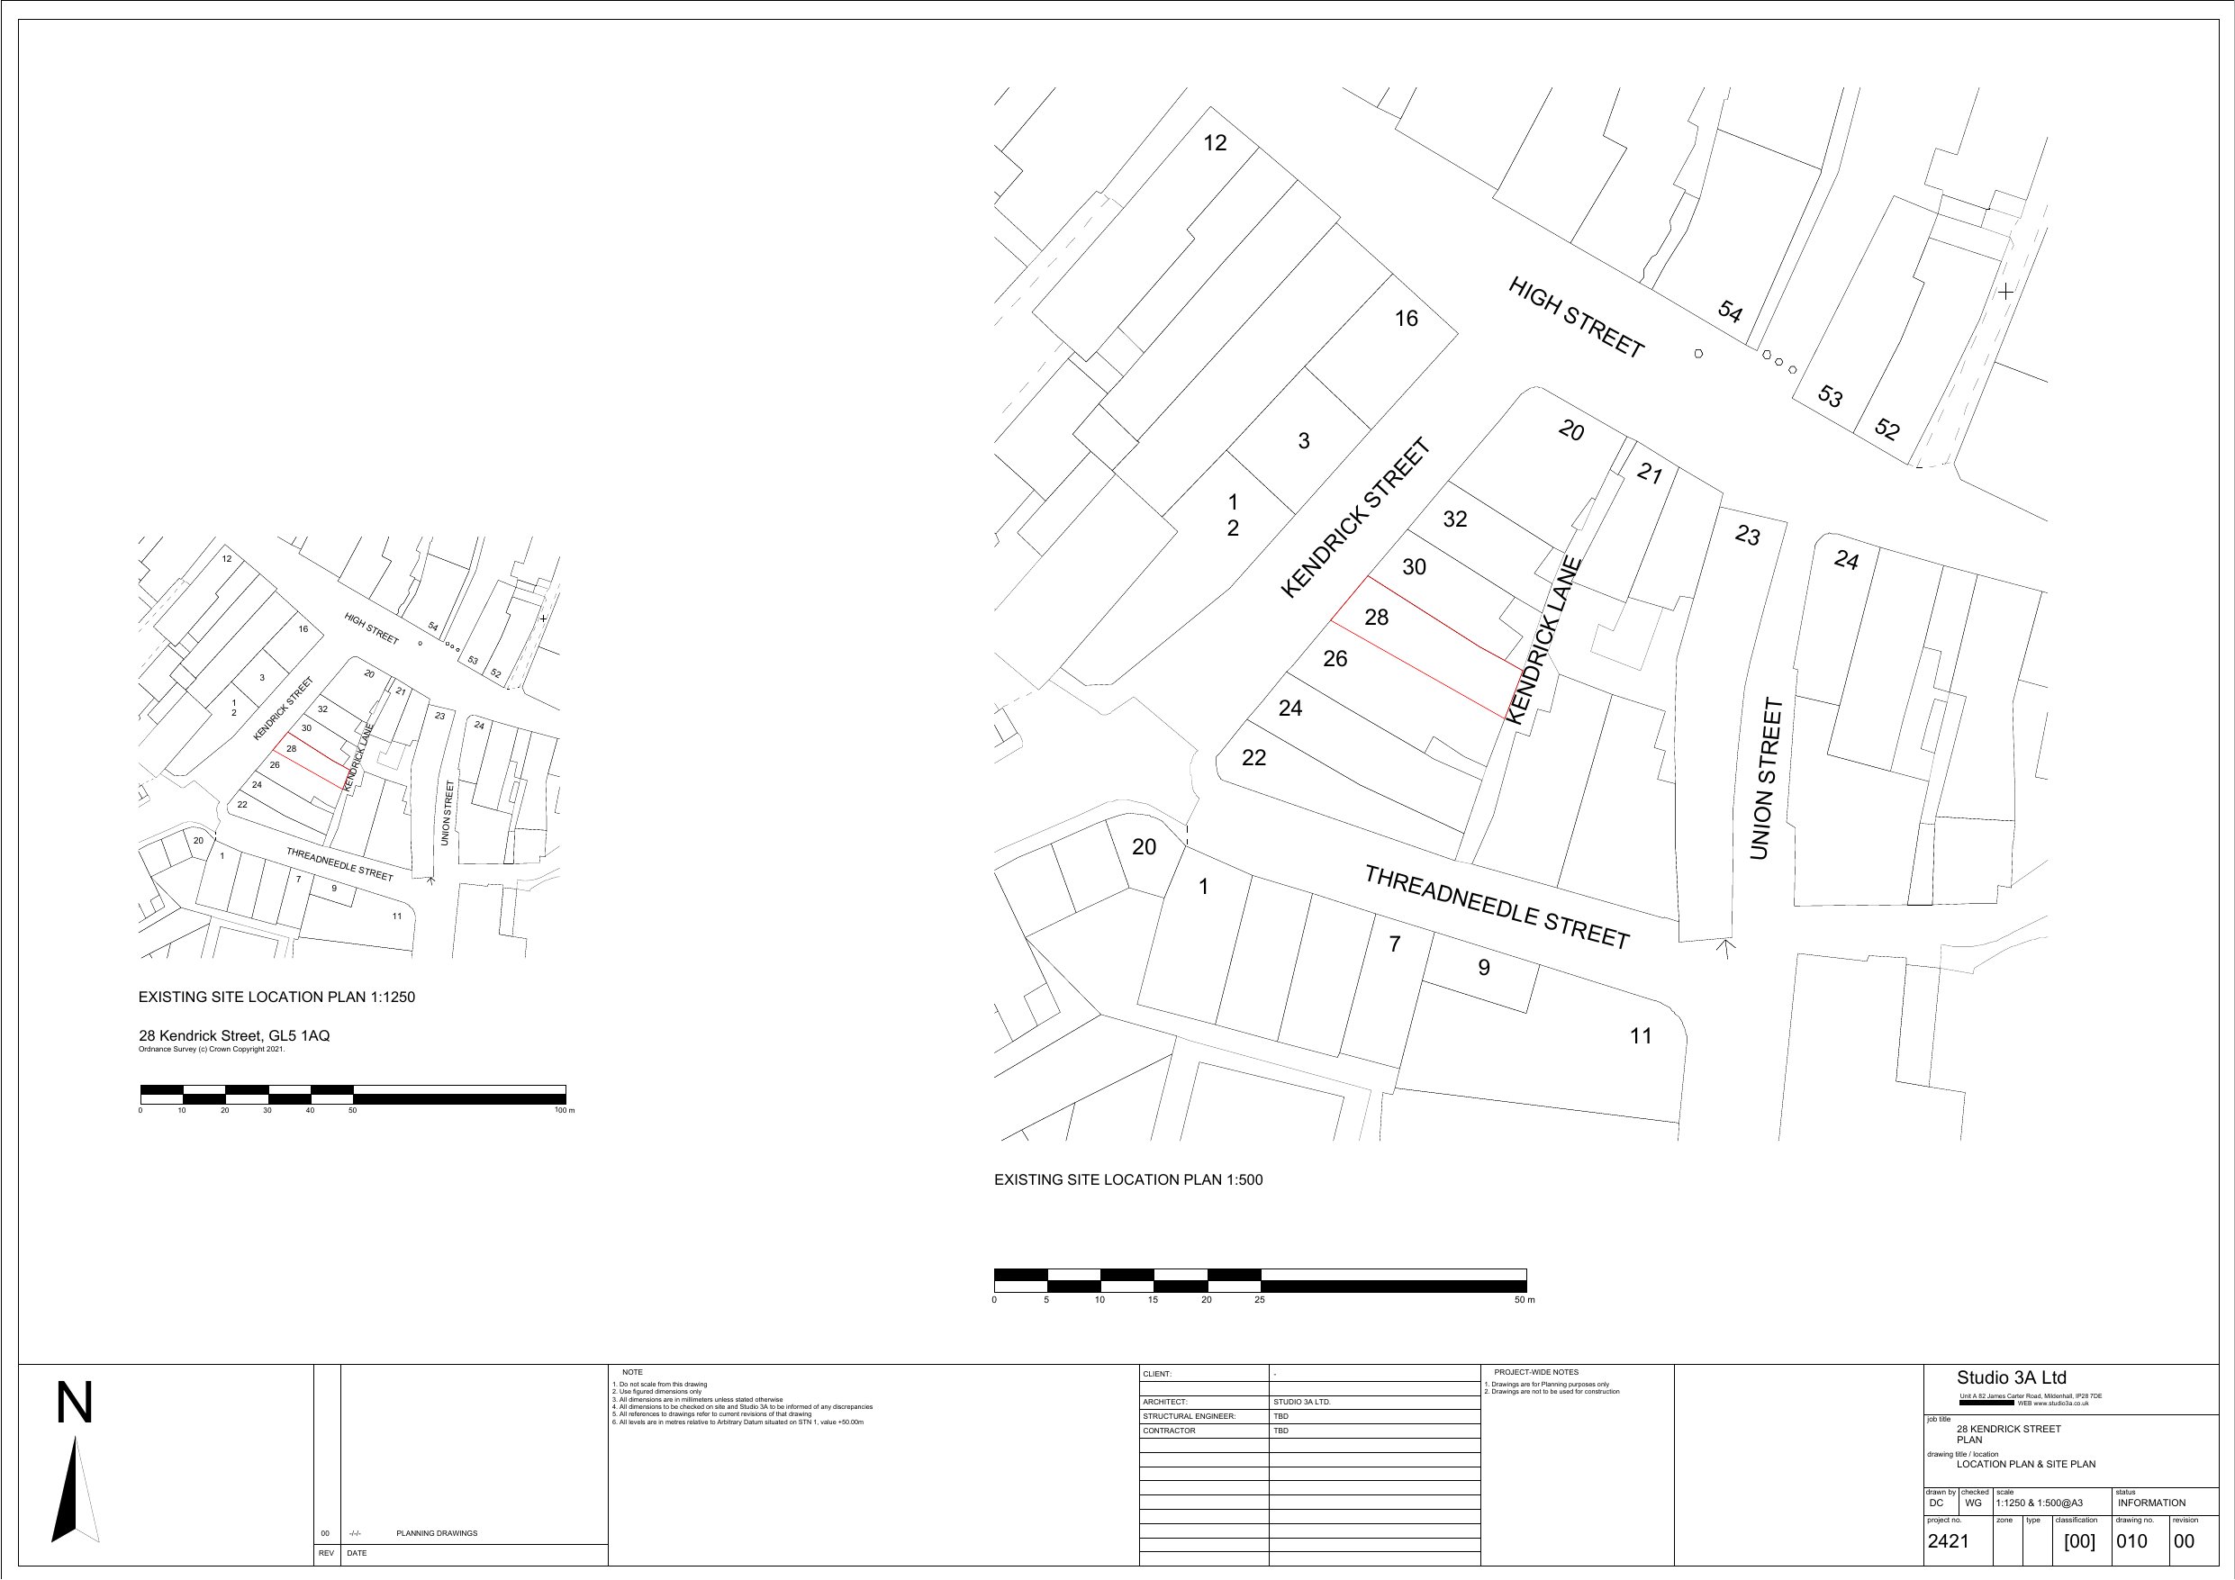Viewport: 2235px width, 1580px height.
Task: Click the large N compass letter
Action: pyautogui.click(x=74, y=1404)
